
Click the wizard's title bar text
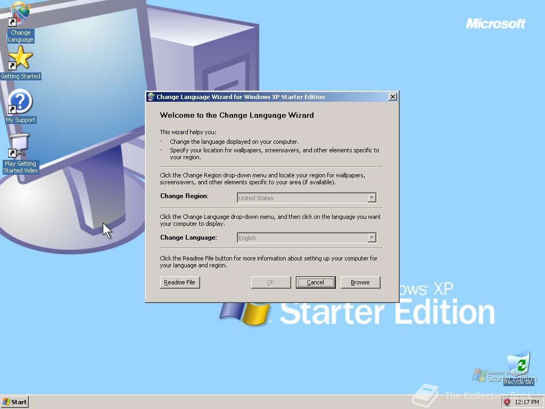click(x=241, y=97)
